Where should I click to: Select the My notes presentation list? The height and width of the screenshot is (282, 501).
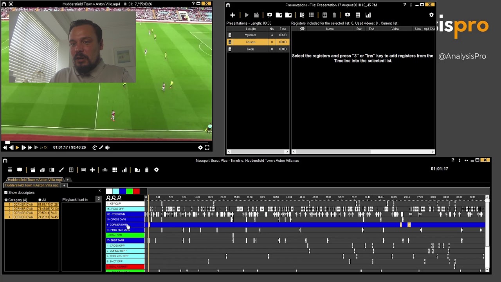258,35
